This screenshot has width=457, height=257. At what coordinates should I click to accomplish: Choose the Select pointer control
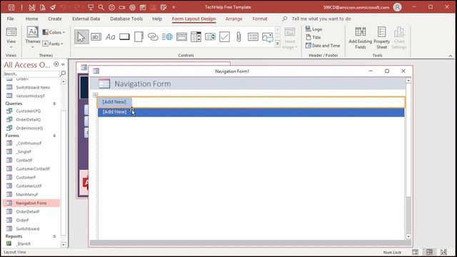point(81,37)
